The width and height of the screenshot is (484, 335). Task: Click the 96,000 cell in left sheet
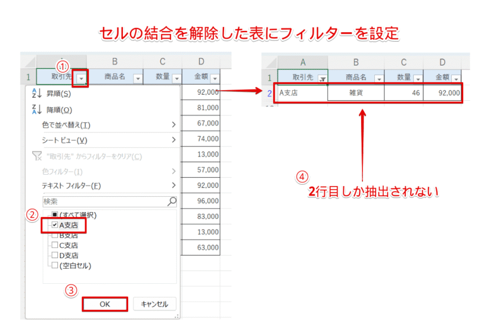[201, 201]
